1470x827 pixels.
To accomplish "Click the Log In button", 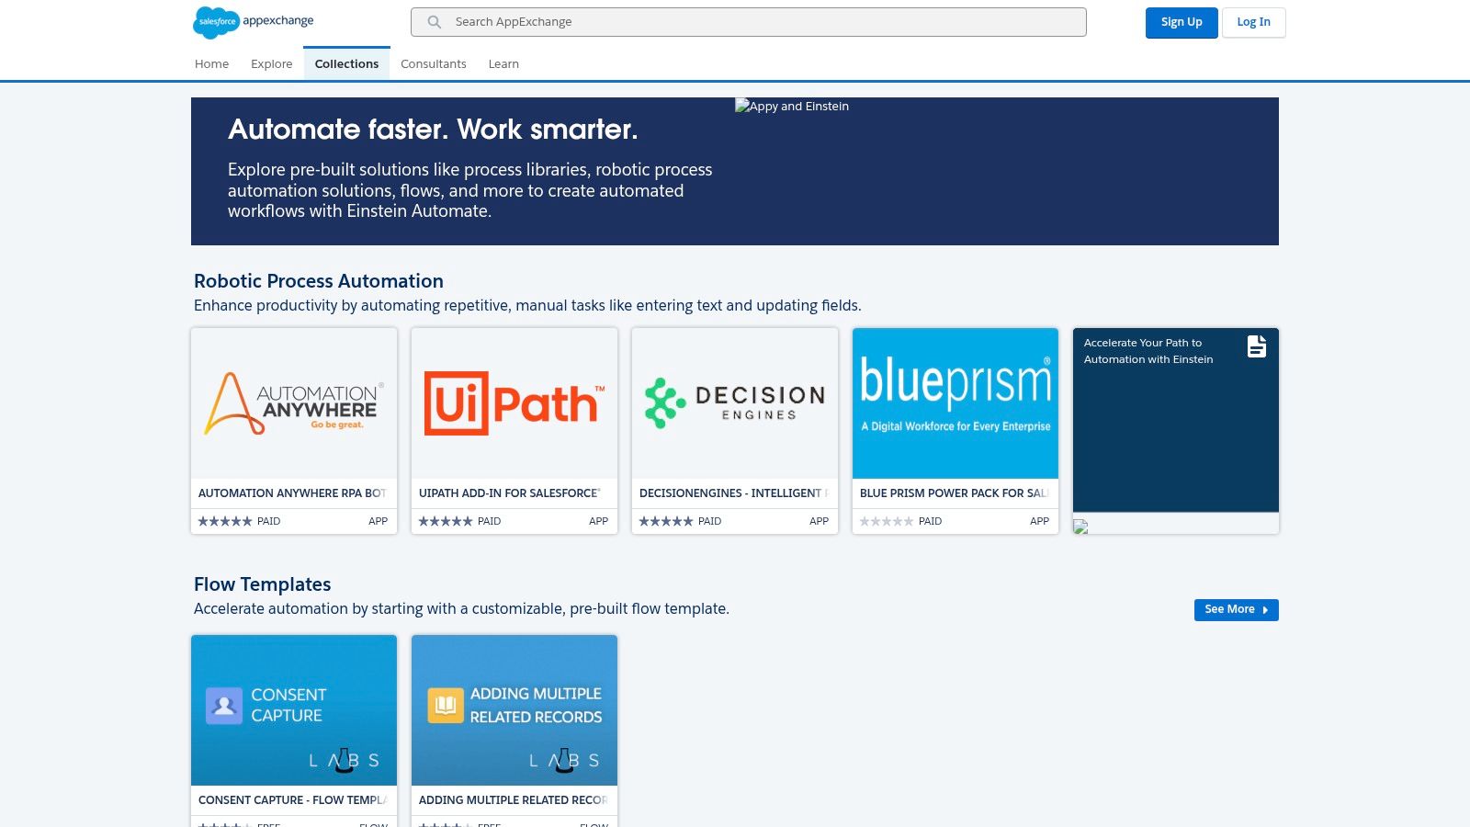I will point(1253,22).
